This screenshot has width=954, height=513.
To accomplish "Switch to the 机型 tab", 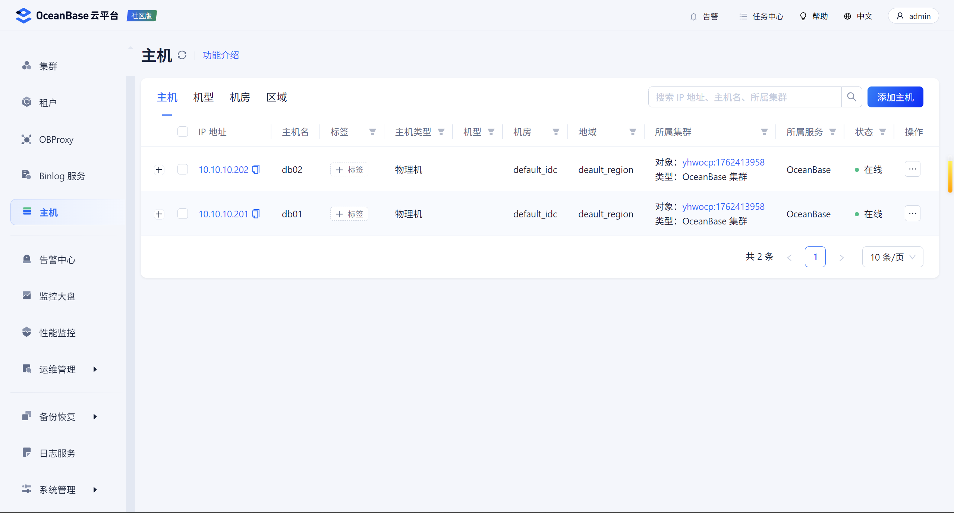I will tap(204, 97).
